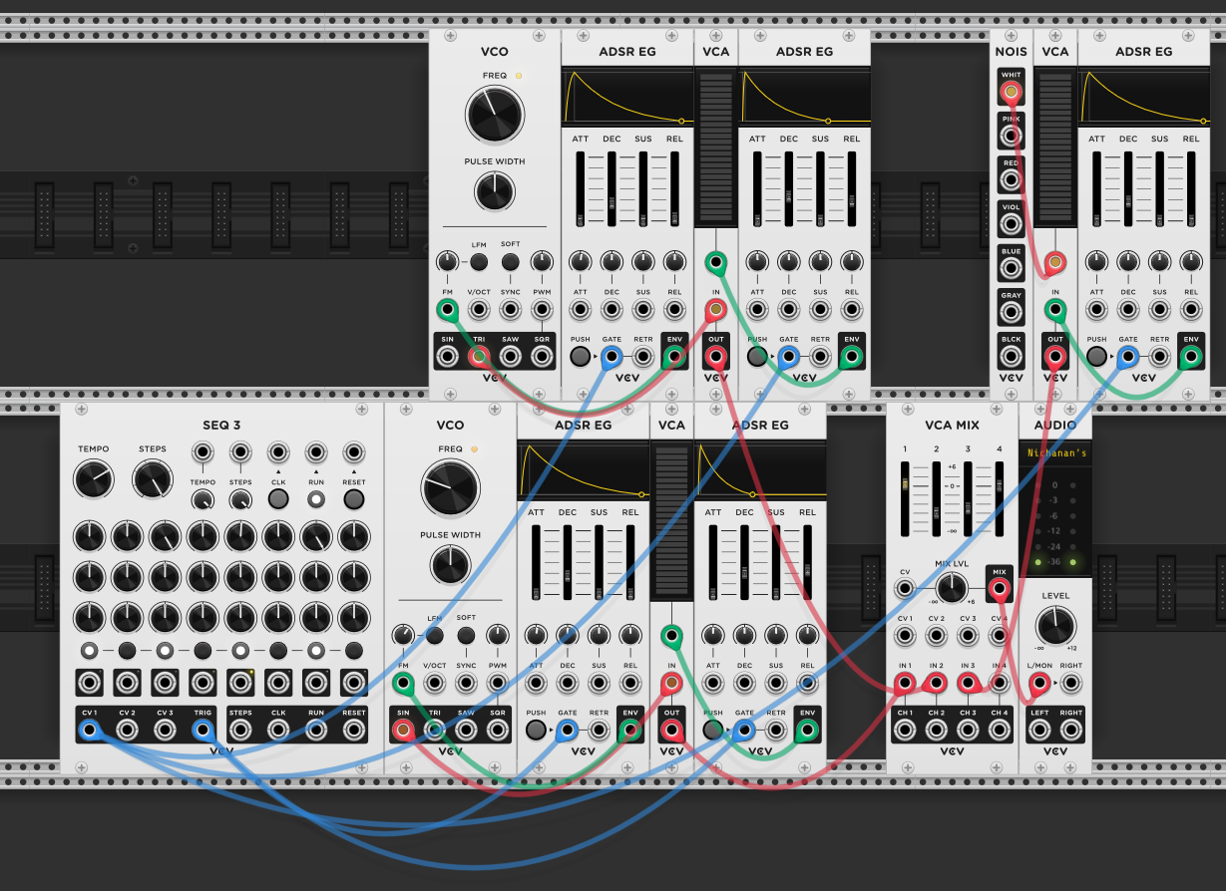The width and height of the screenshot is (1226, 891).
Task: Click the SEQ 3 RESET output jack
Action: (353, 731)
